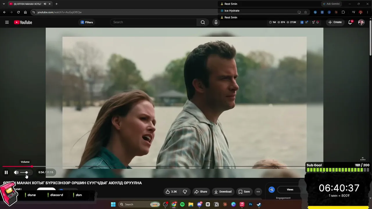The image size is (372, 209).
Task: Open Canva from the taskbar
Action: tap(233, 204)
